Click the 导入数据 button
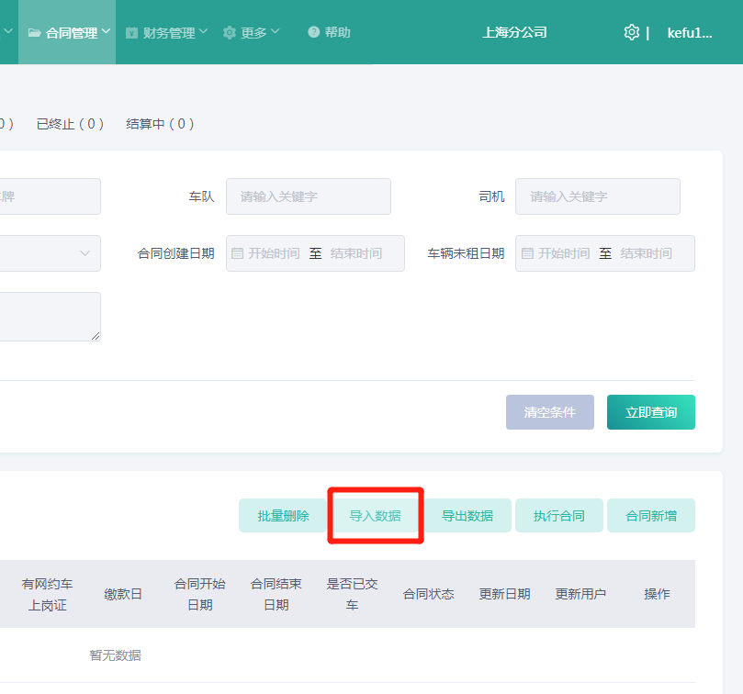 pyautogui.click(x=375, y=516)
